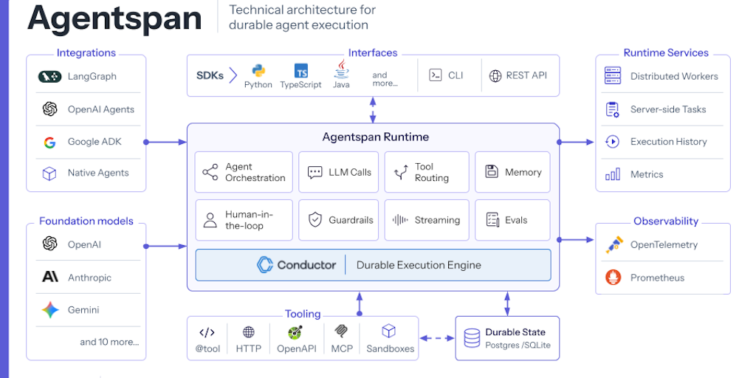Click the Sandboxes cube icon
The image size is (756, 378).
point(388,331)
